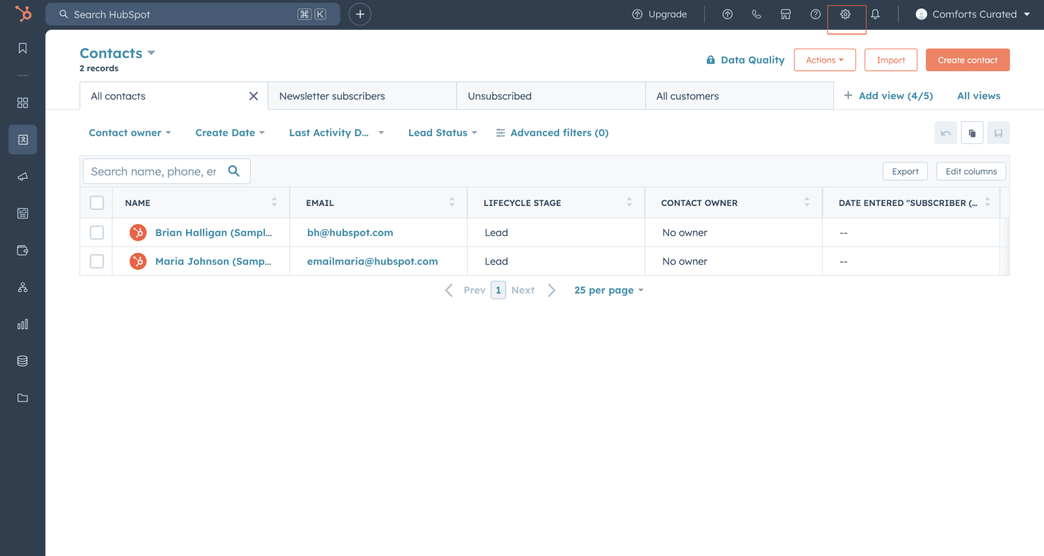Open the settings gear icon
Screen dimensions: 1044x556
coord(846,14)
